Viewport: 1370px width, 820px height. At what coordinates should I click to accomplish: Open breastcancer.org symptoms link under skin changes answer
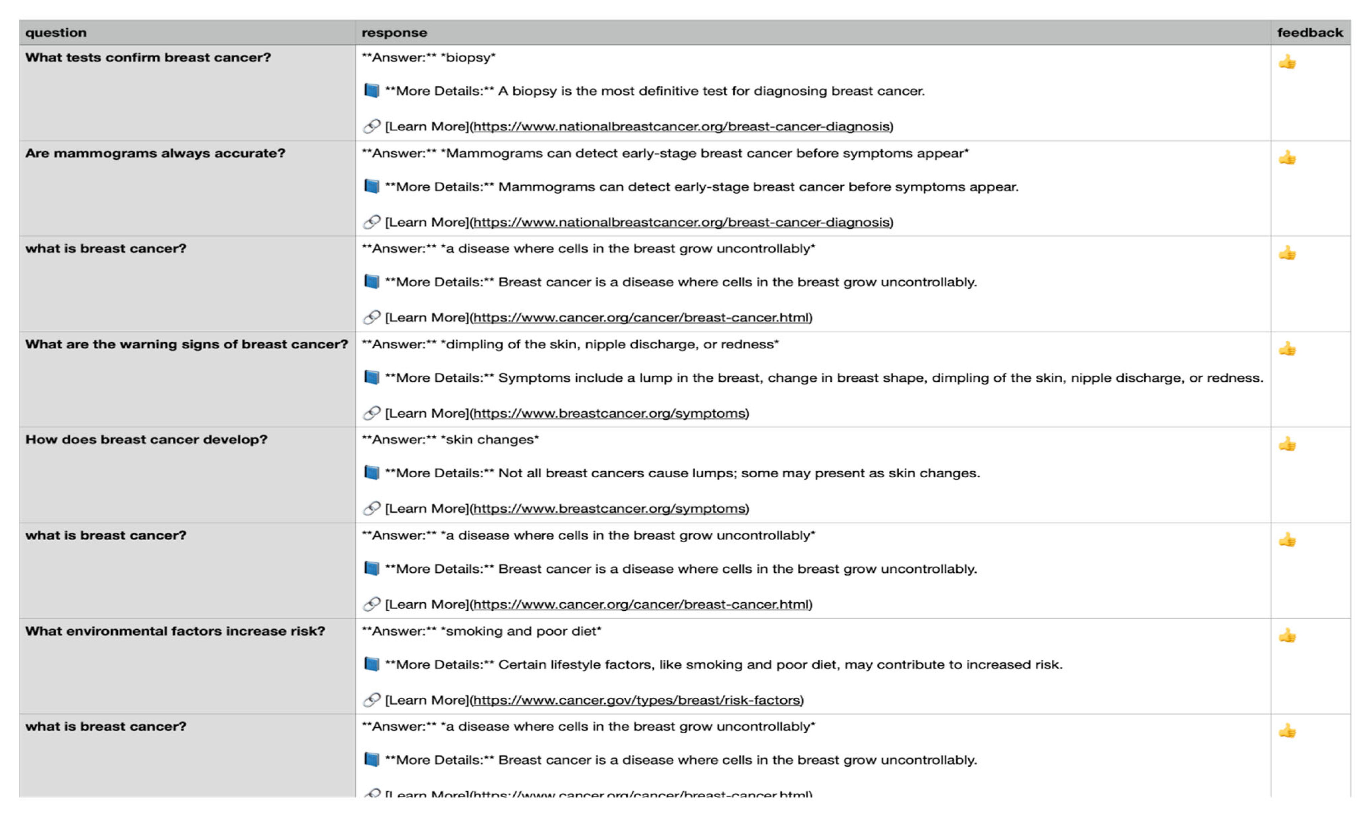610,508
